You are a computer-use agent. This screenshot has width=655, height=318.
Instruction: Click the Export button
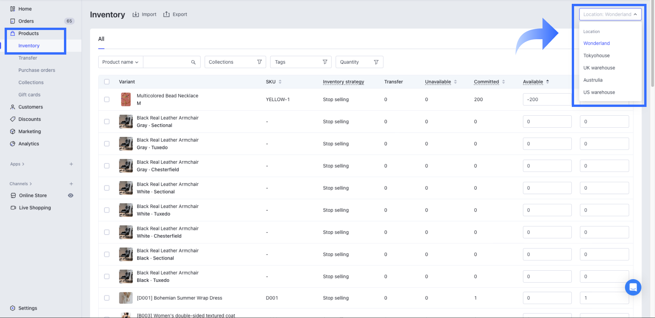point(175,15)
